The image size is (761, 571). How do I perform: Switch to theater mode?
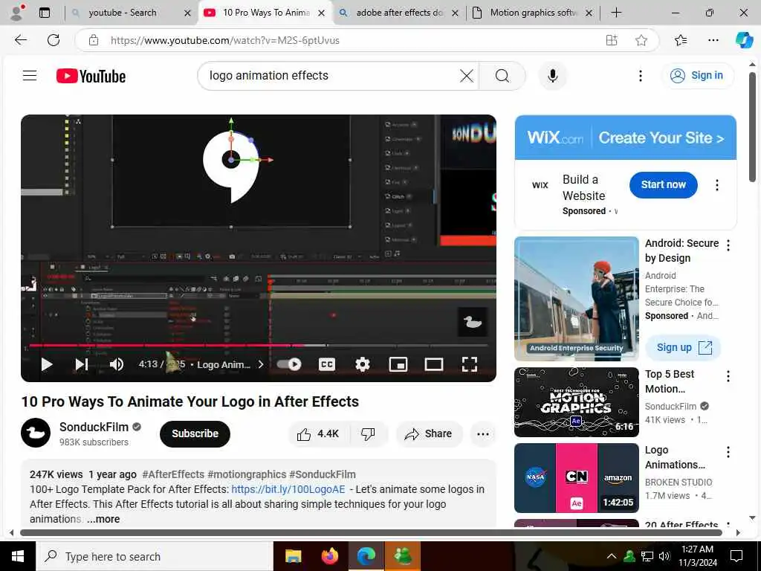pyautogui.click(x=433, y=364)
